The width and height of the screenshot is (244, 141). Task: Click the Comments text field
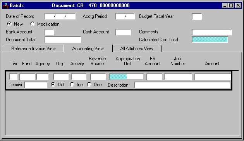(212, 32)
